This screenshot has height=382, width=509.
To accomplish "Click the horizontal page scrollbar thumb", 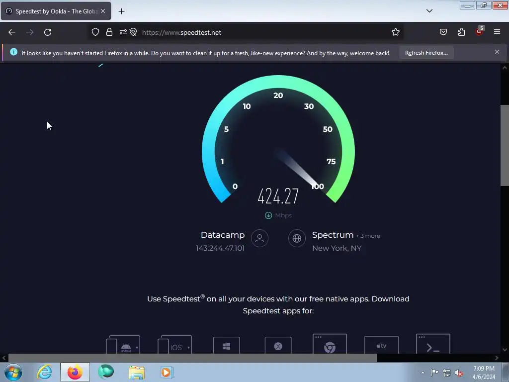I will click(x=192, y=358).
